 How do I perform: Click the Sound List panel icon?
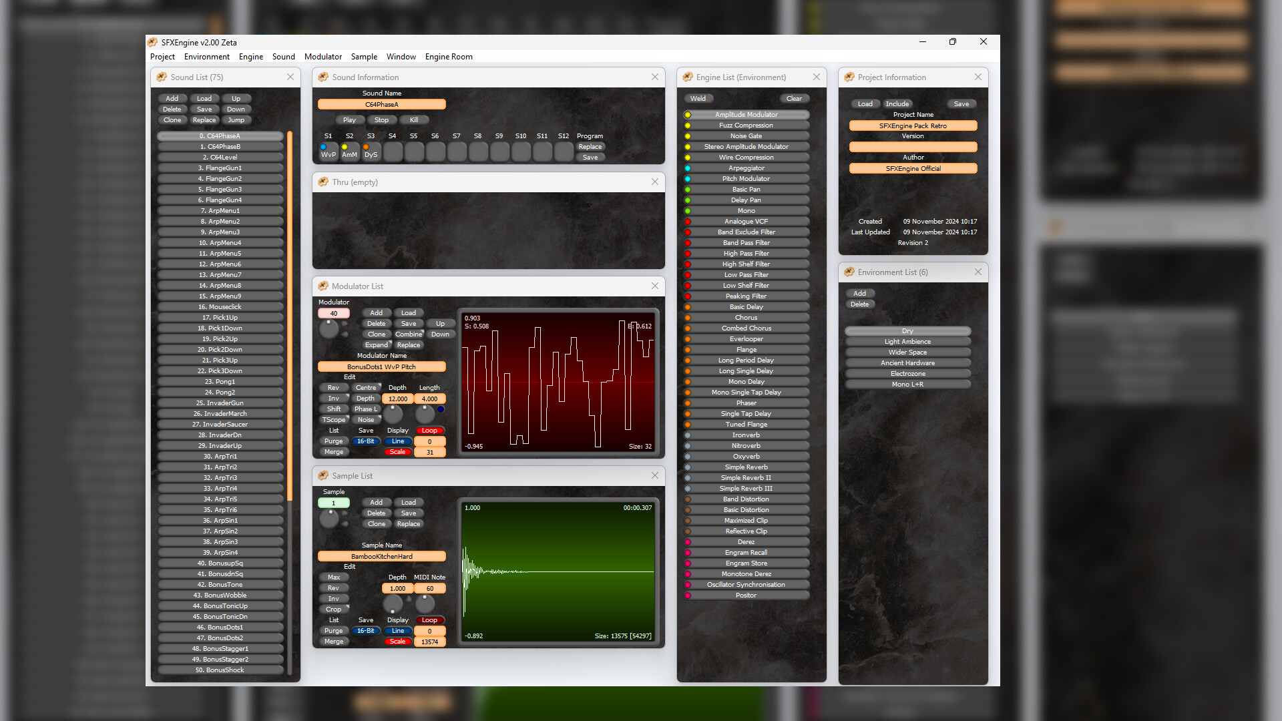[x=160, y=77]
